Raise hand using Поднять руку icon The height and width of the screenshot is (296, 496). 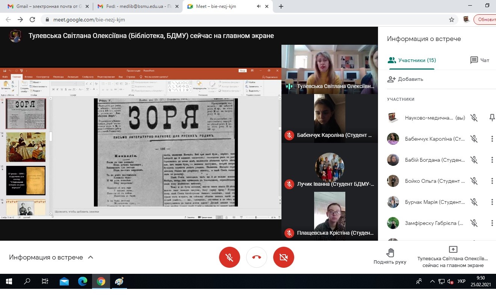tap(390, 253)
